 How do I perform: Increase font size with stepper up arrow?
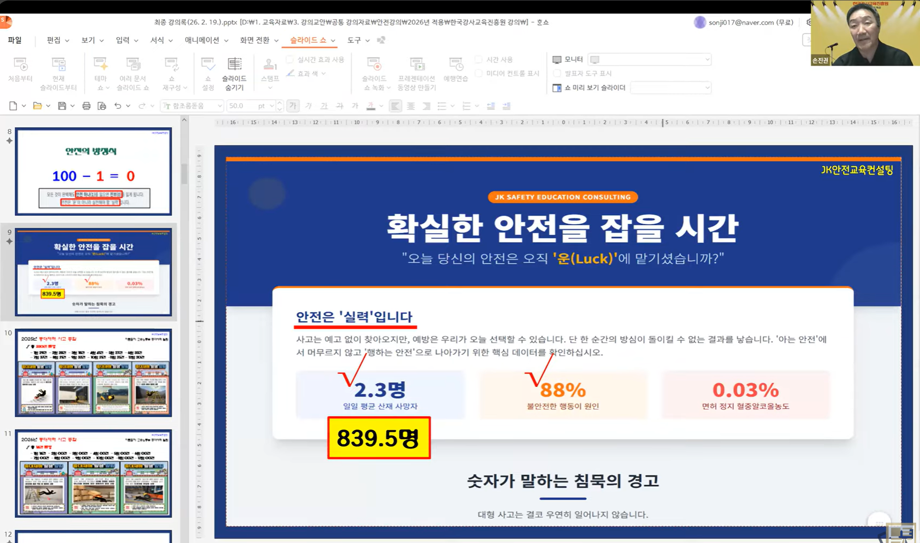click(280, 103)
